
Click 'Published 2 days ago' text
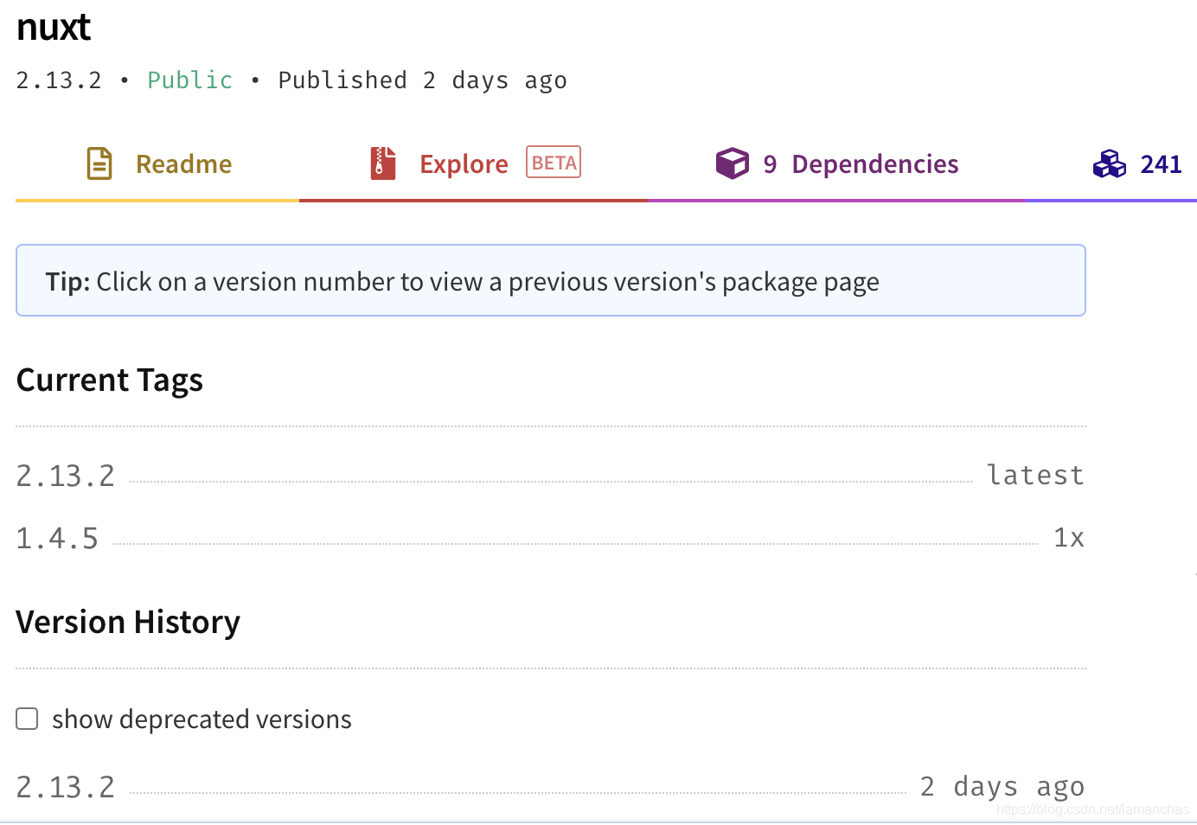(422, 80)
